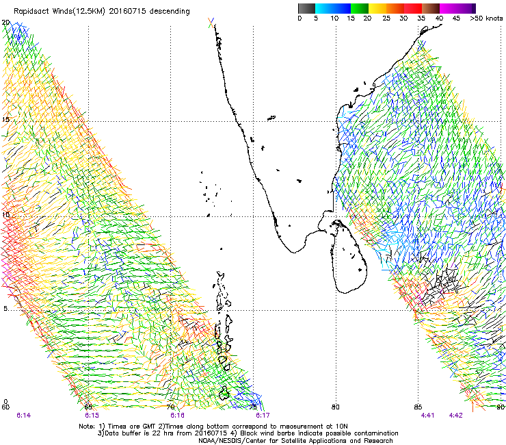Click the purple "4:42" swath time
This screenshot has height=445, width=506.
pos(455,416)
